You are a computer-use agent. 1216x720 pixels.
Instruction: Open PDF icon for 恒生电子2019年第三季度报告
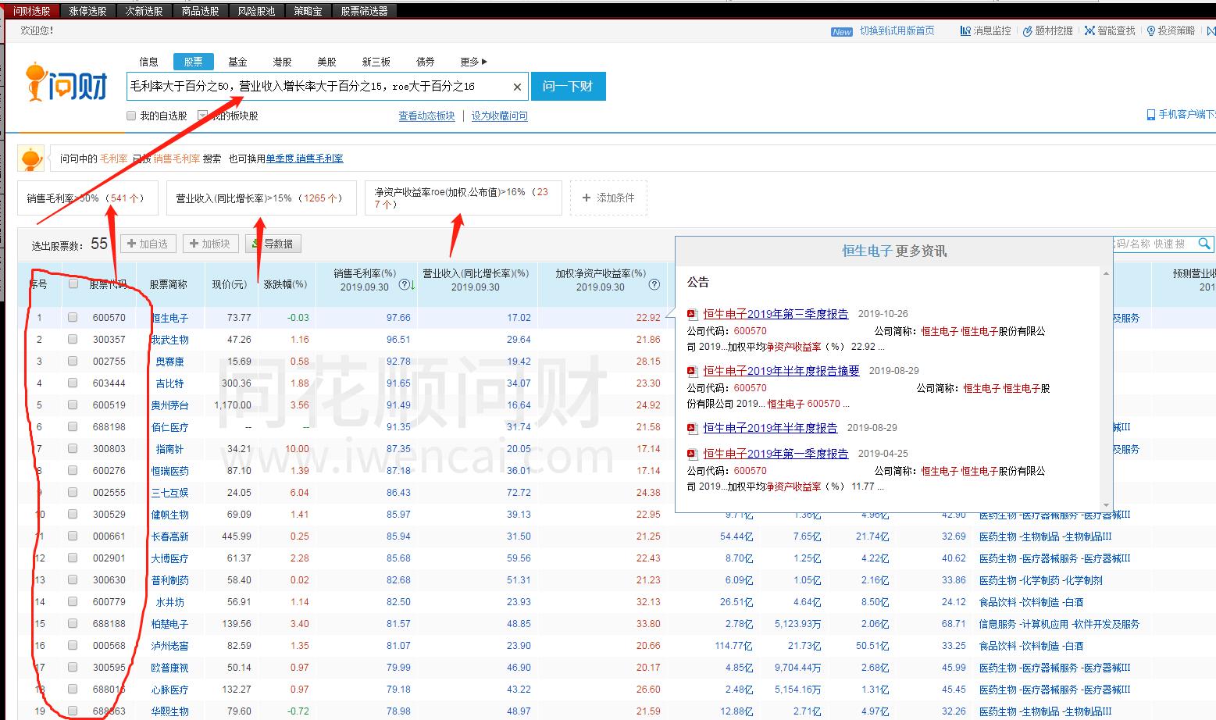click(692, 314)
